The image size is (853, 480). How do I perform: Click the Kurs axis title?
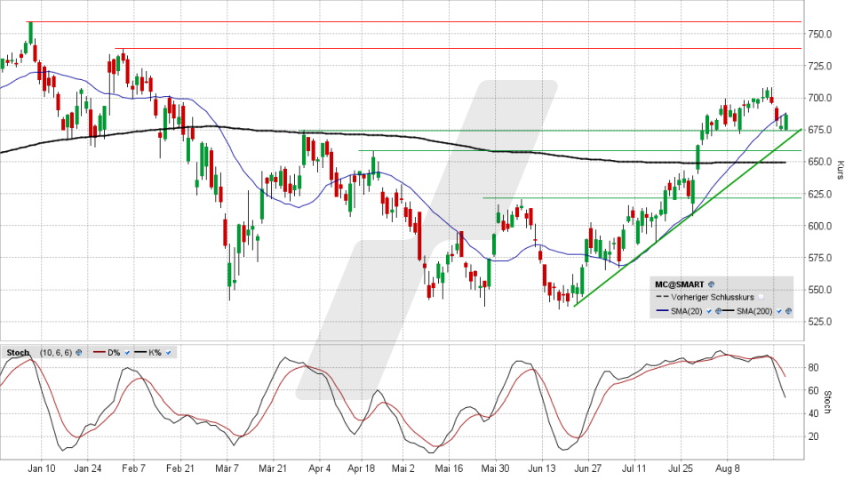tap(840, 170)
